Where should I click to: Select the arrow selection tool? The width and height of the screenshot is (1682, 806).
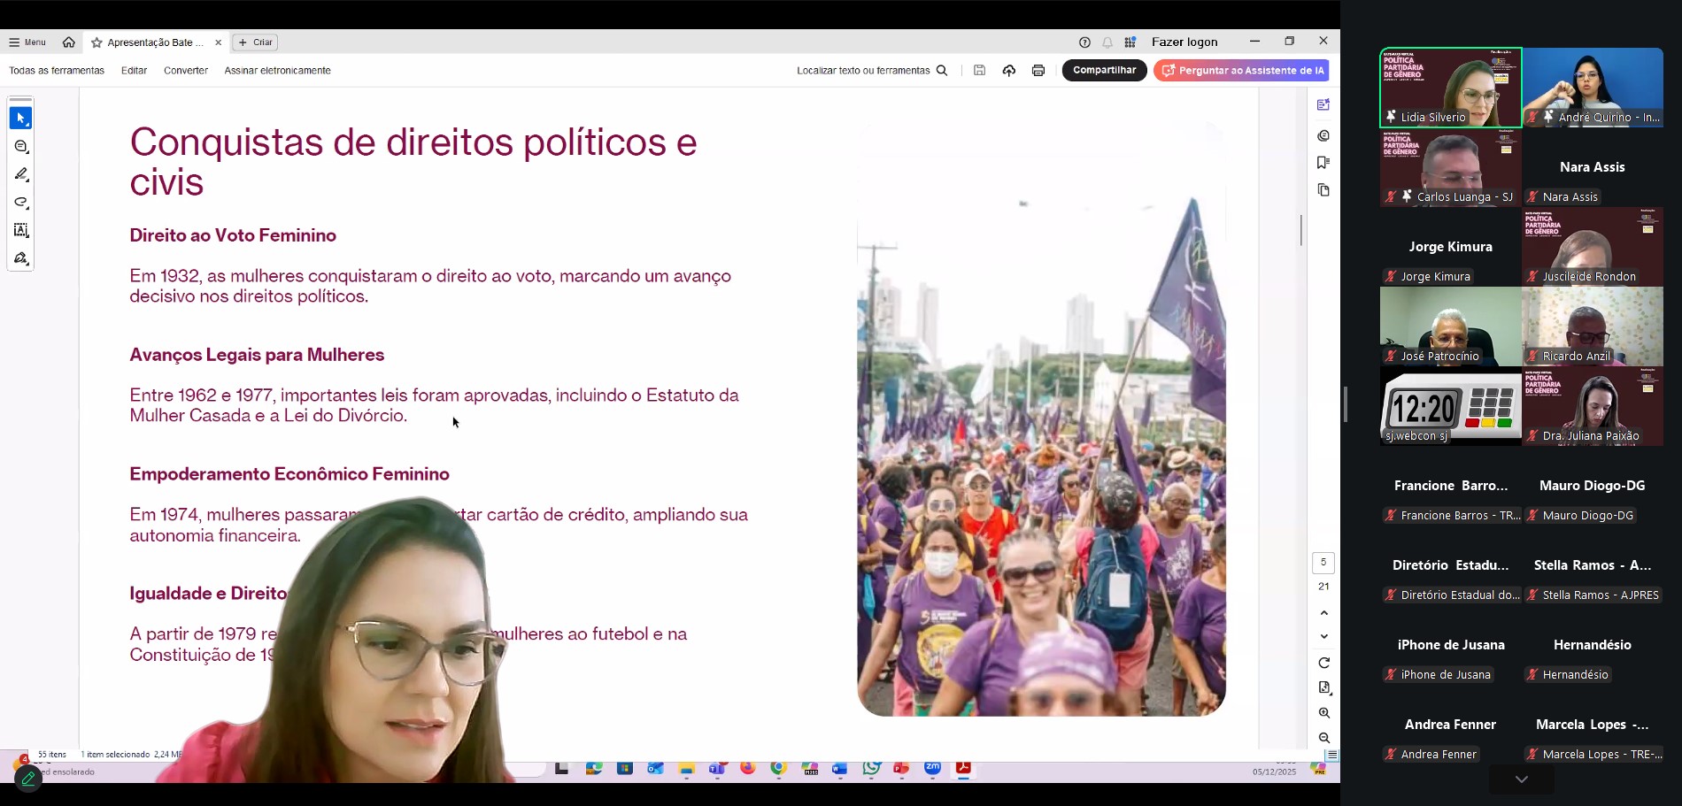pyautogui.click(x=20, y=119)
